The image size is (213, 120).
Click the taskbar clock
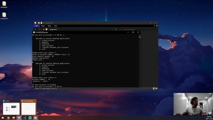pos(209,118)
